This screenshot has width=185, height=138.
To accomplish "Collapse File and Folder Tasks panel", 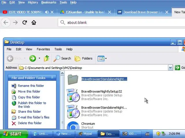I will 52,78.
